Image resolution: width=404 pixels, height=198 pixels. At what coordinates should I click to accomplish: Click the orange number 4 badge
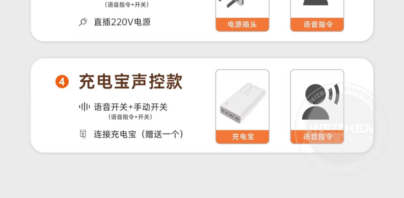point(62,82)
